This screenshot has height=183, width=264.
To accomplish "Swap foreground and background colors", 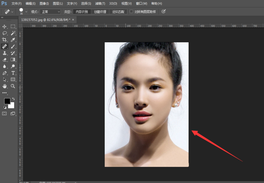I will point(13,99).
